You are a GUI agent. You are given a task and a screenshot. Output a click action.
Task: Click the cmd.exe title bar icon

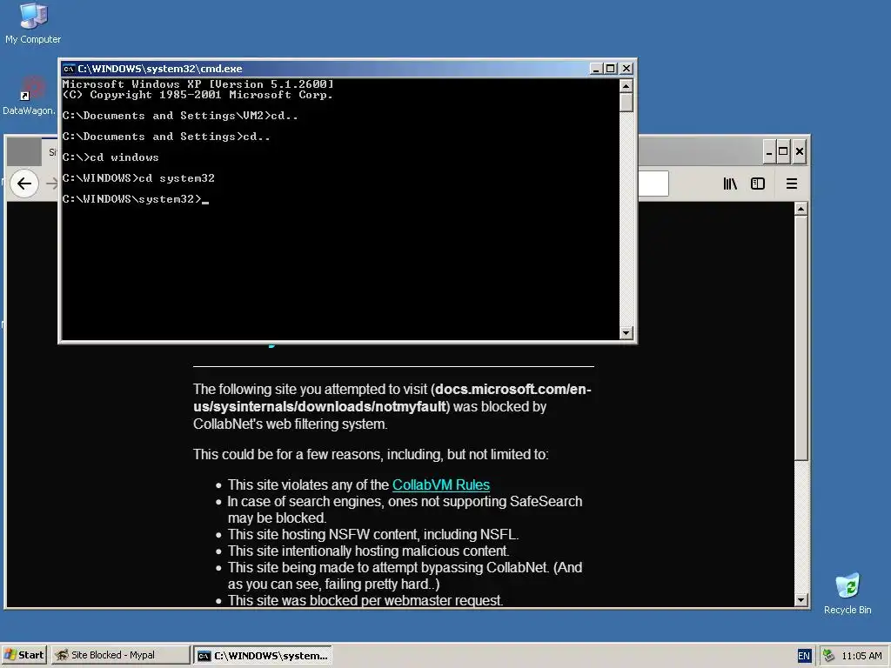tap(69, 69)
